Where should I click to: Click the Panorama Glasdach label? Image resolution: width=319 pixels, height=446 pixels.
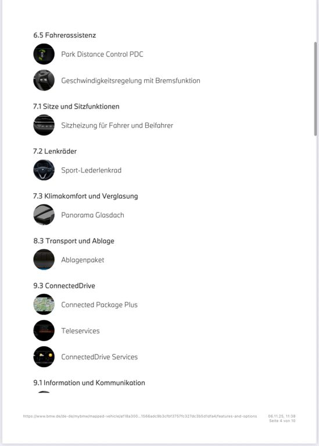[x=92, y=215]
